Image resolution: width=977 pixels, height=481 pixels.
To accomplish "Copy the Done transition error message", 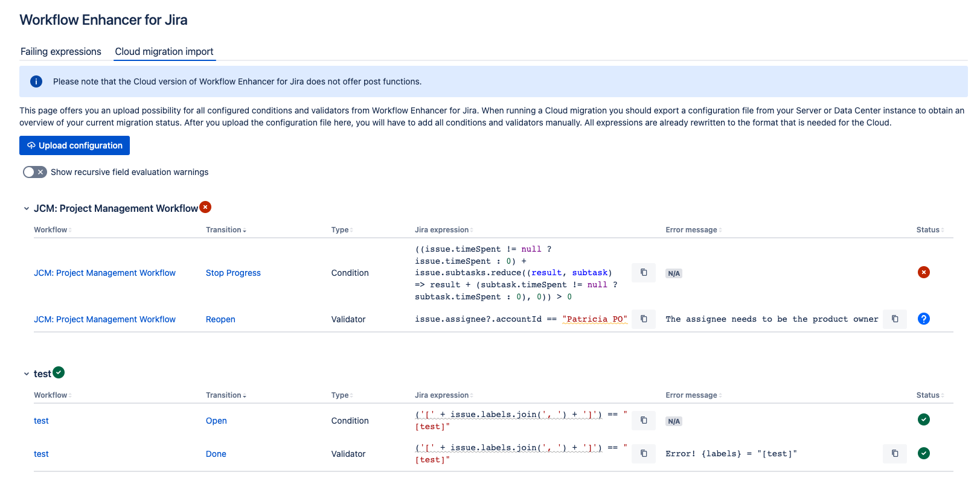I will (895, 453).
